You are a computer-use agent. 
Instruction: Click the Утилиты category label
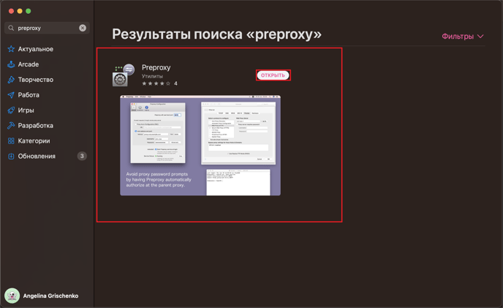152,76
